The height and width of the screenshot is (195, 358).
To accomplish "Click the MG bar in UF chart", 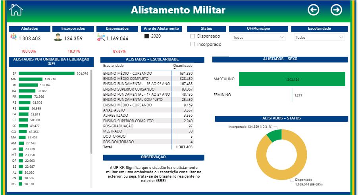I will click(x=31, y=79).
